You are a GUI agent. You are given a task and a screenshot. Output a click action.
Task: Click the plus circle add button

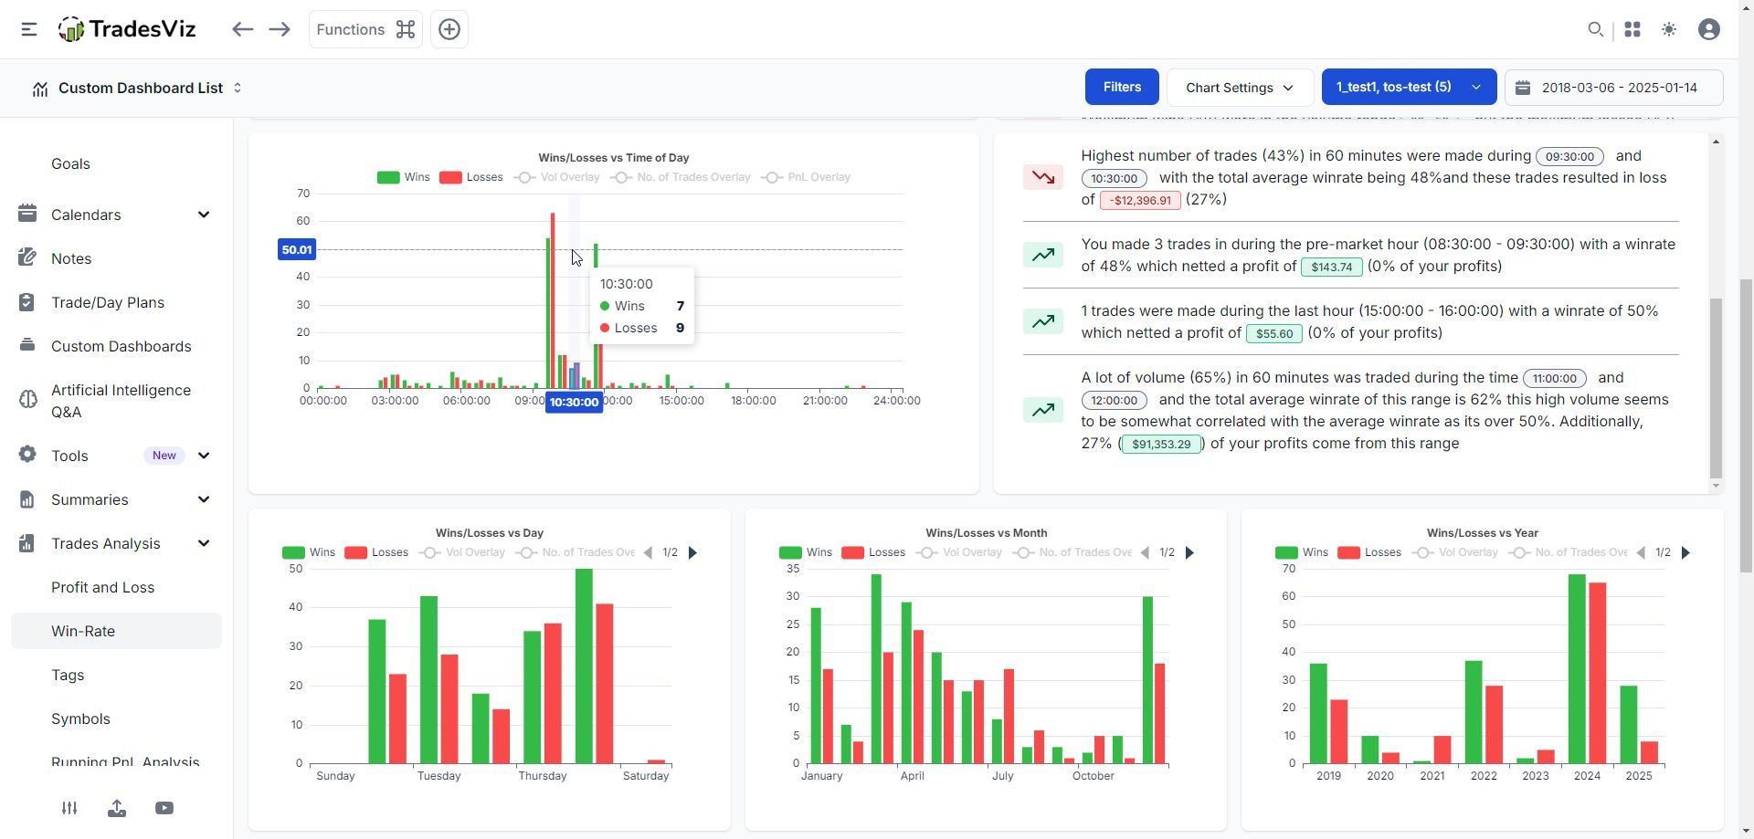pos(449,29)
